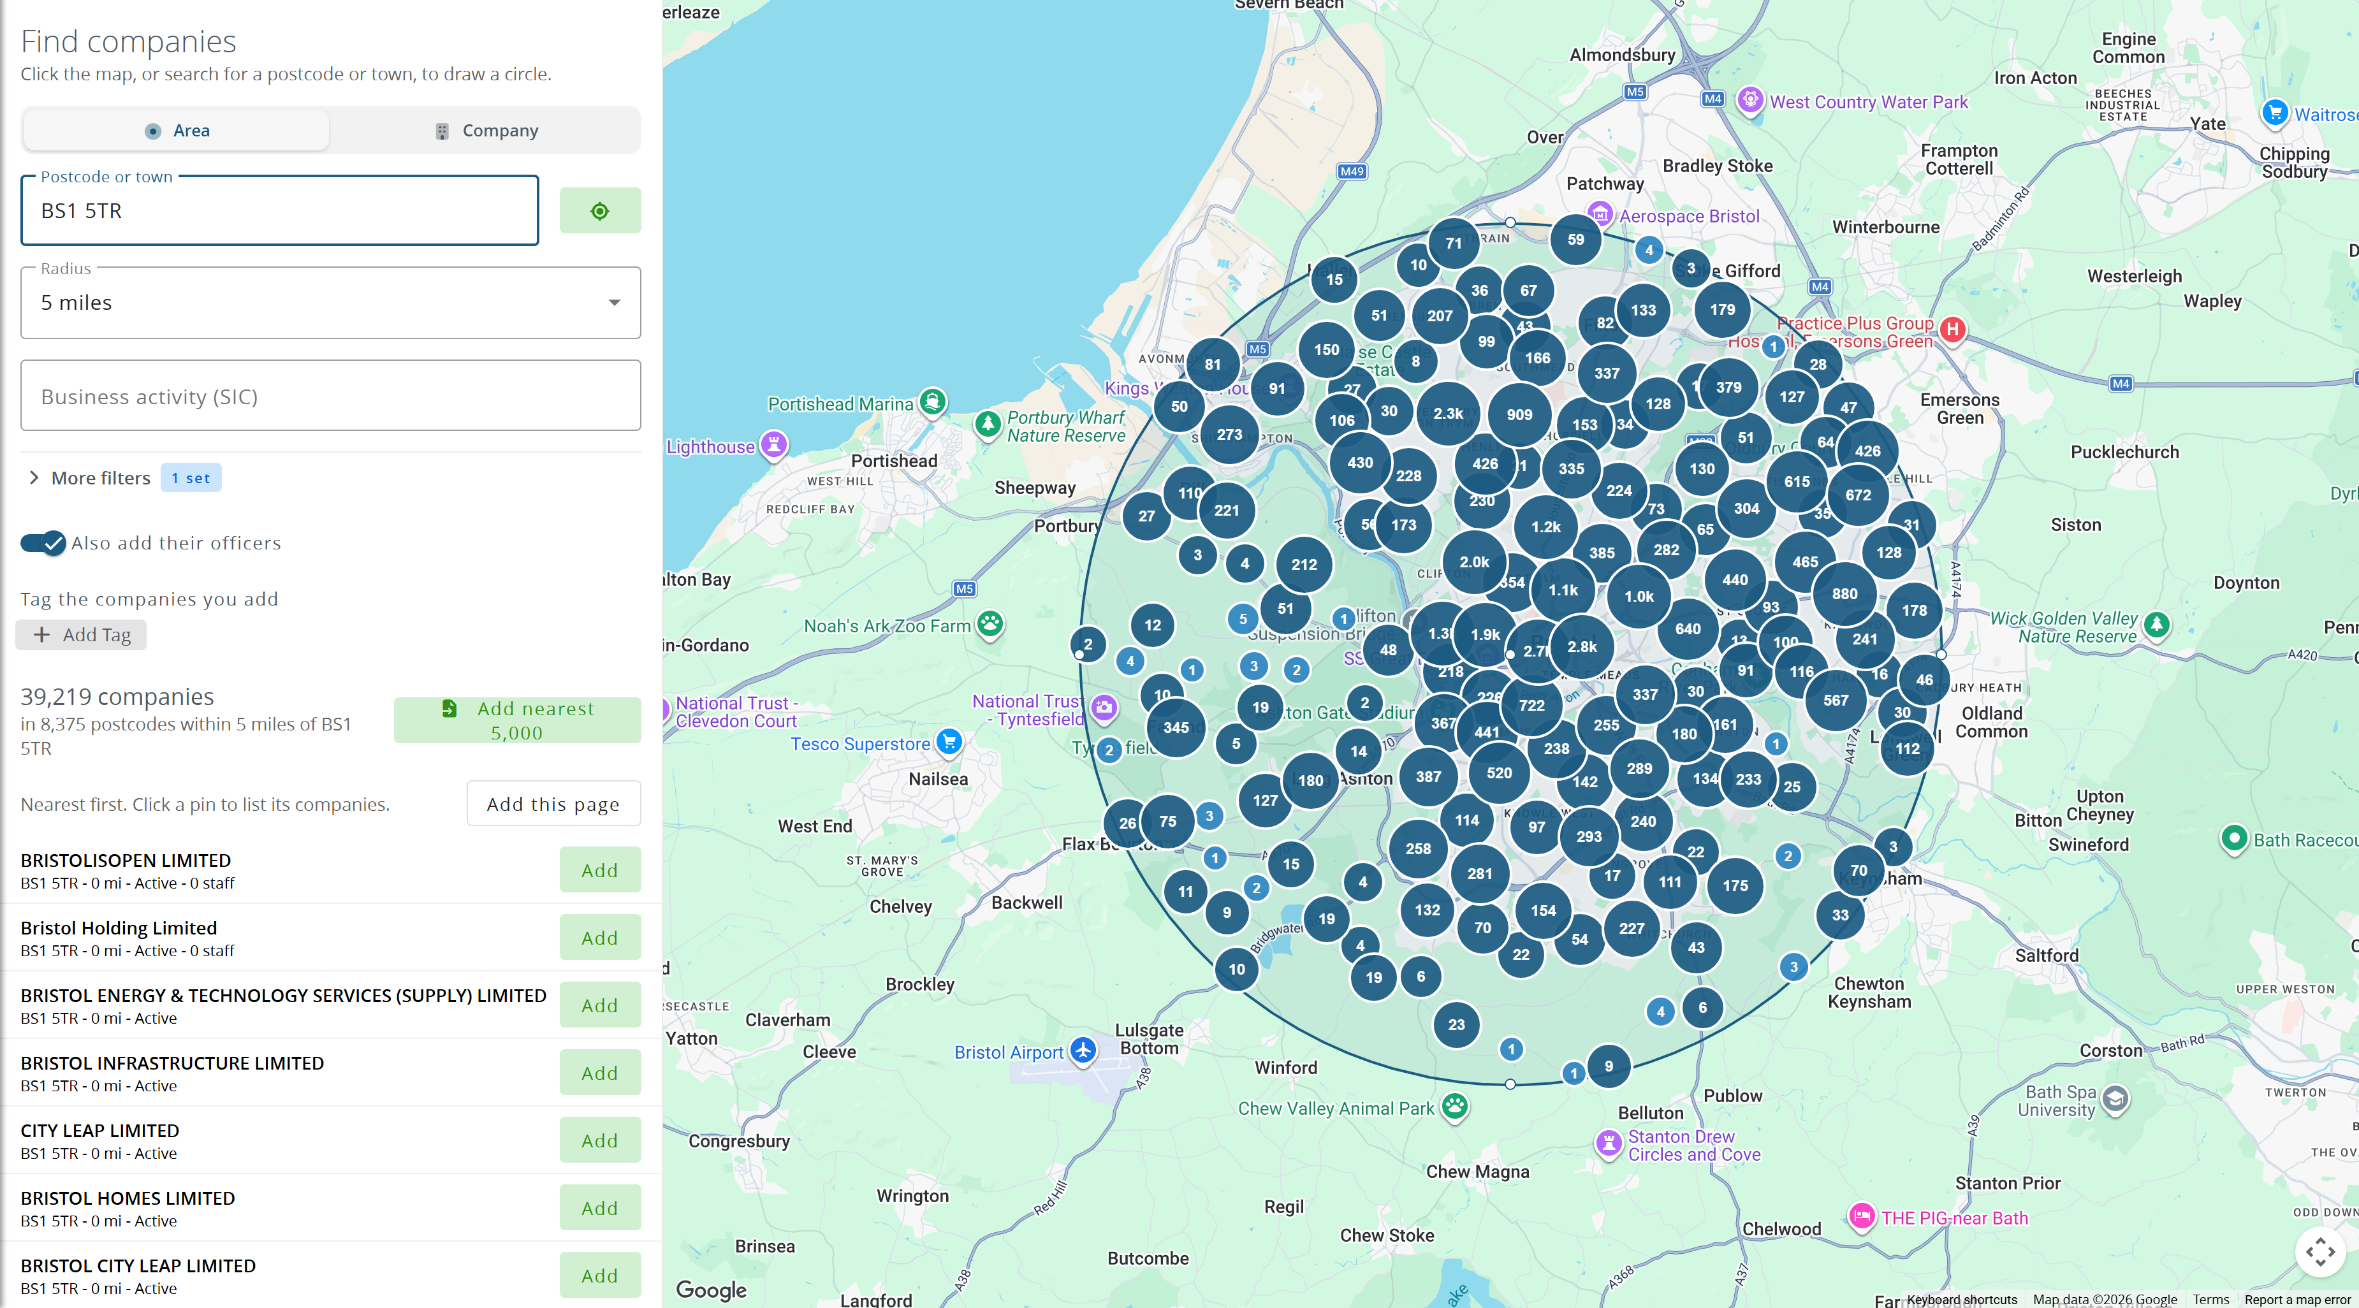Open the map Terms link
2359x1308 pixels.
pyautogui.click(x=2210, y=1300)
